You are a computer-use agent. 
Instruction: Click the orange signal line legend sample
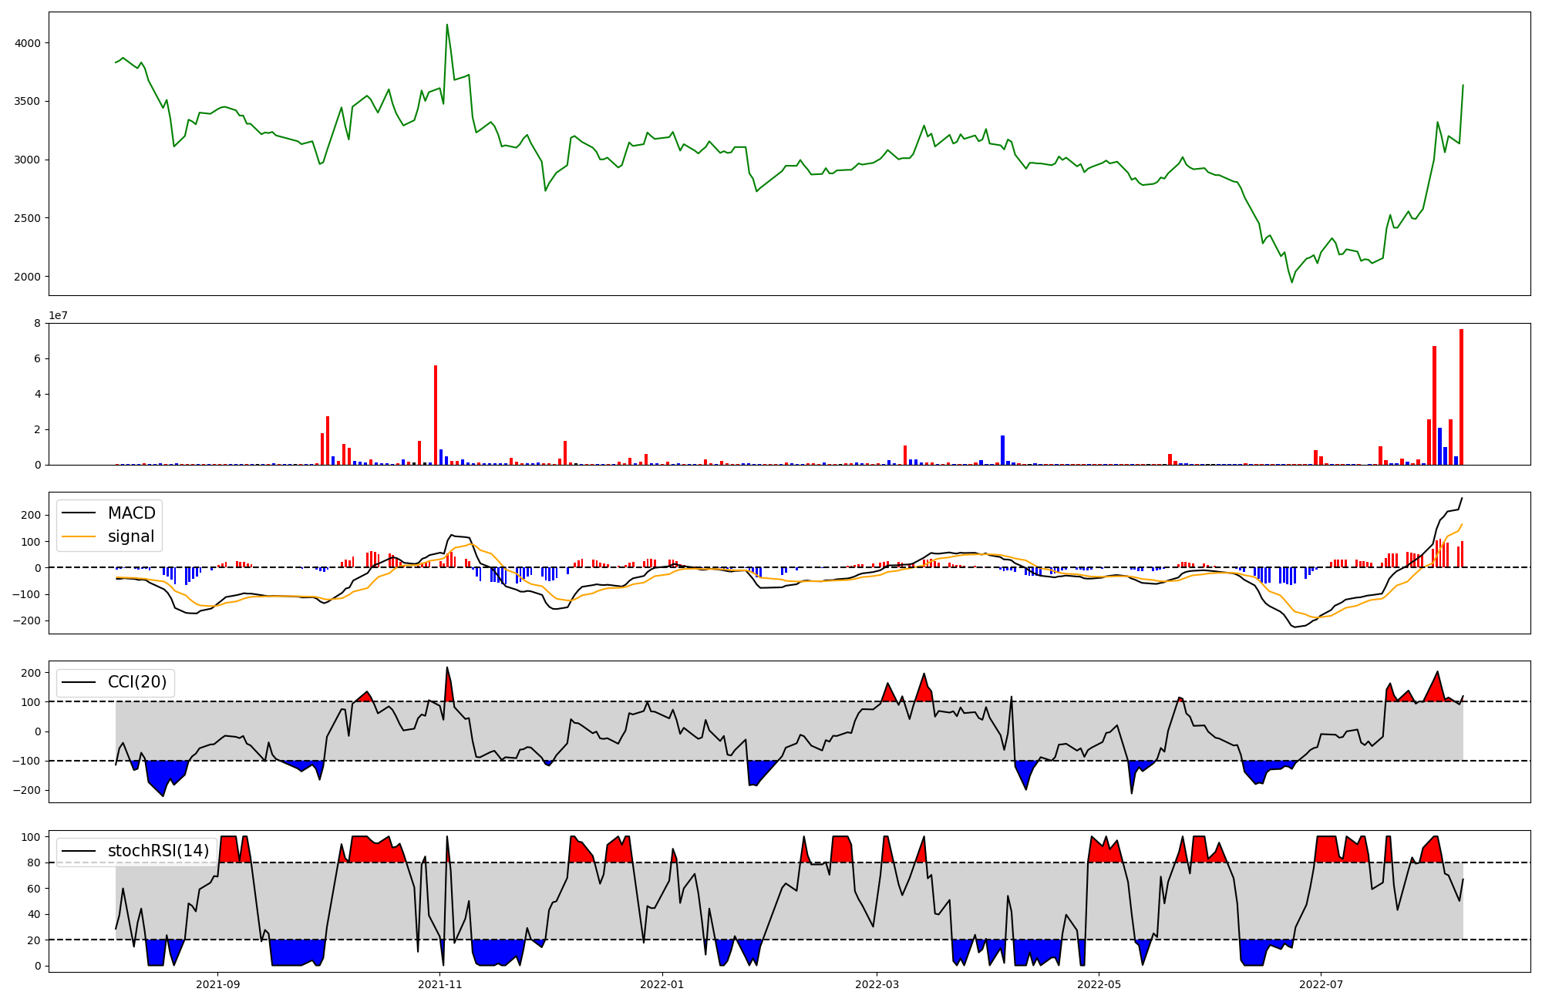click(x=79, y=536)
